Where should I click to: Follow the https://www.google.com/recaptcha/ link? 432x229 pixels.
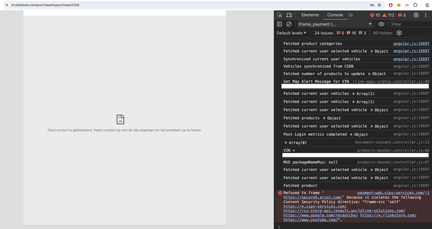[321, 215]
